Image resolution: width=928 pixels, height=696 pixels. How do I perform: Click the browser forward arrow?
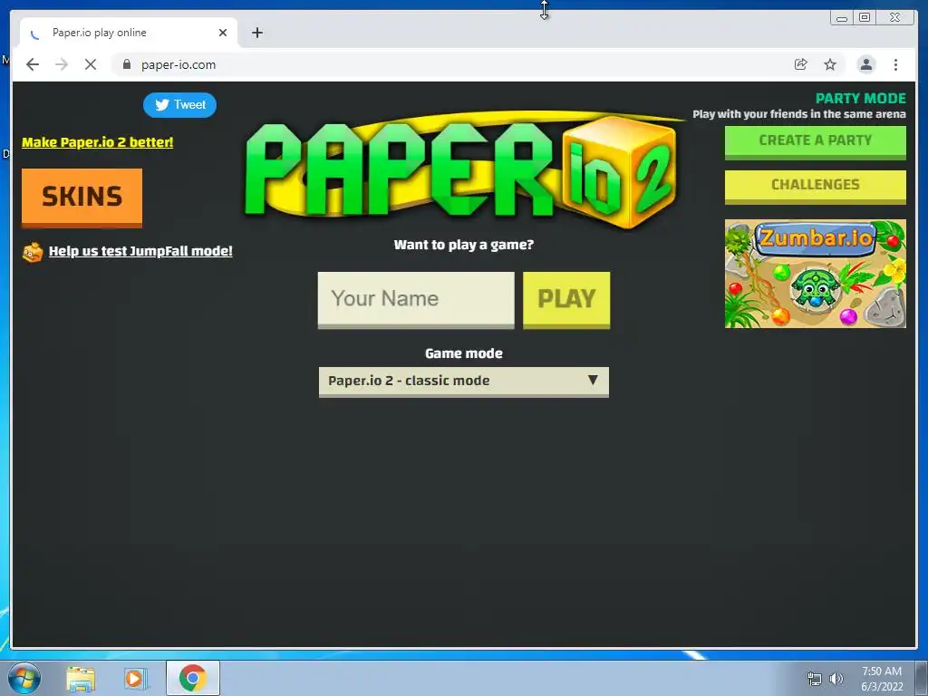(x=62, y=64)
